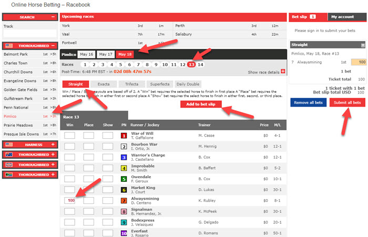Image resolution: width=368 pixels, height=237 pixels.
Task: Remove the Straight bet using its X icon
Action: 363,45
